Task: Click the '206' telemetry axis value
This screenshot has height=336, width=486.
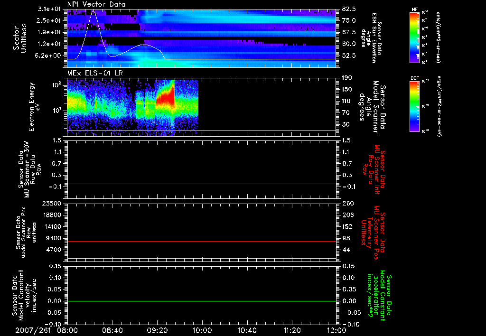Action: (347, 215)
